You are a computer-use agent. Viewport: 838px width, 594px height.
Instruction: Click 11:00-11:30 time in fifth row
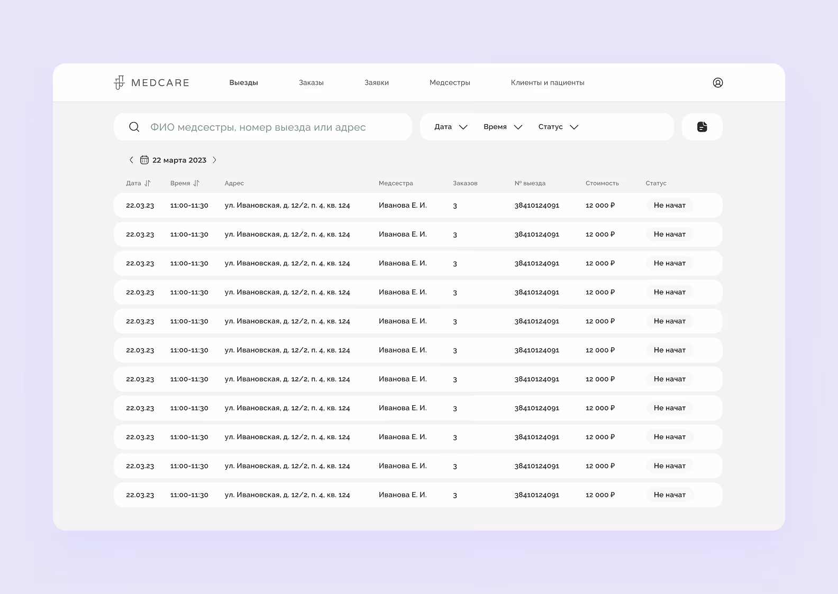189,321
